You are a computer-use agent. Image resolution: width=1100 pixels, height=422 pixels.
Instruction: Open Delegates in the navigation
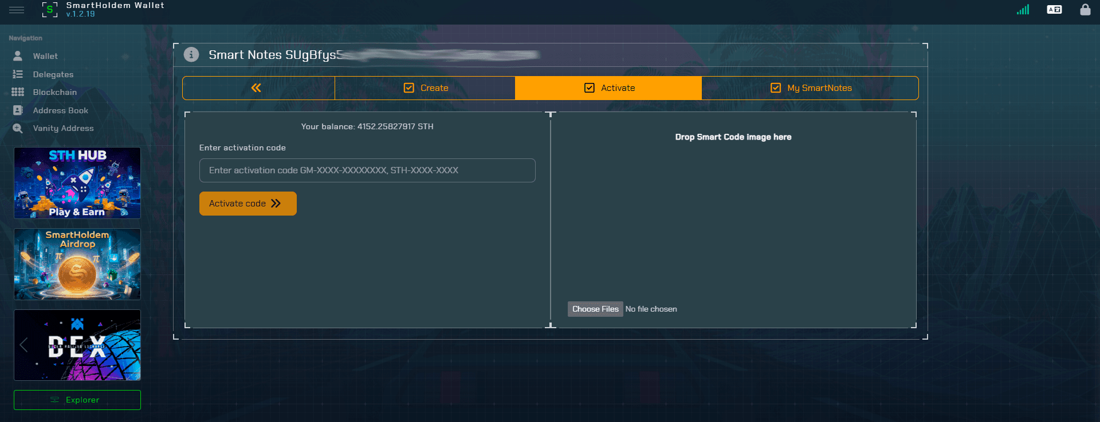coord(53,74)
